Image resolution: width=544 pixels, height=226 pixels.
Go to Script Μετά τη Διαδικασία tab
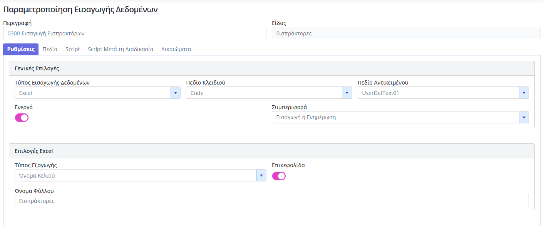click(x=121, y=49)
